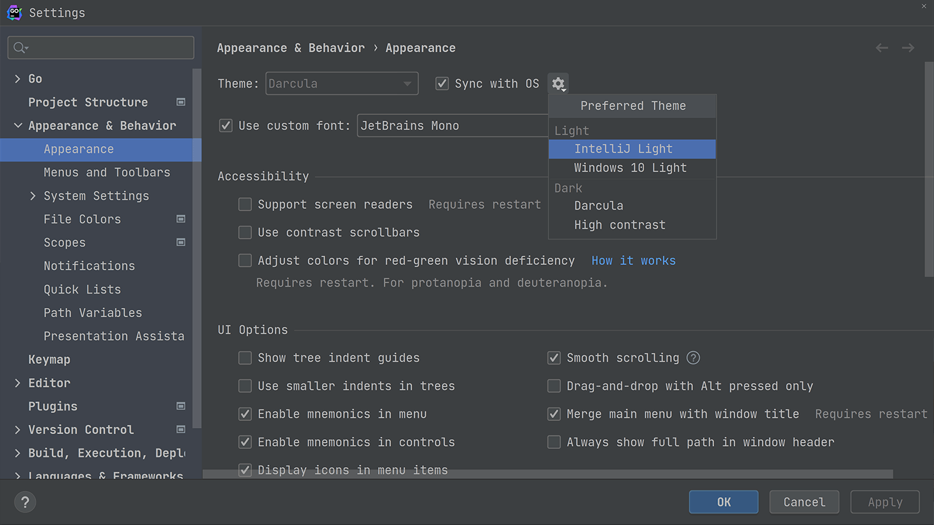Click the horizontal scrollbar of settings panel

(548, 474)
